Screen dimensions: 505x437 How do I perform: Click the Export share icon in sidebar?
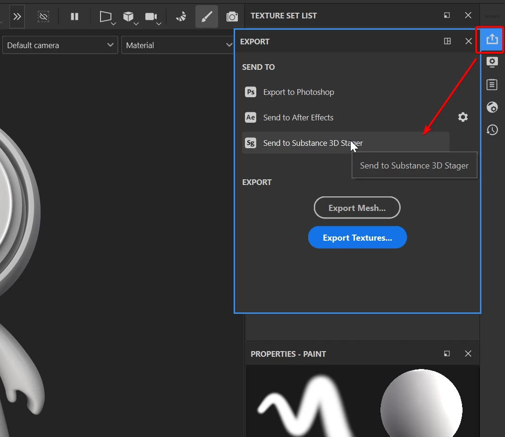coord(492,40)
